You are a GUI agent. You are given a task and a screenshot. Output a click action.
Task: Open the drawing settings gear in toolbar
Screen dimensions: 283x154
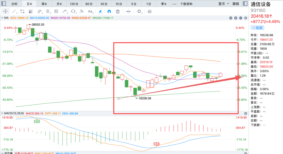[139, 11]
